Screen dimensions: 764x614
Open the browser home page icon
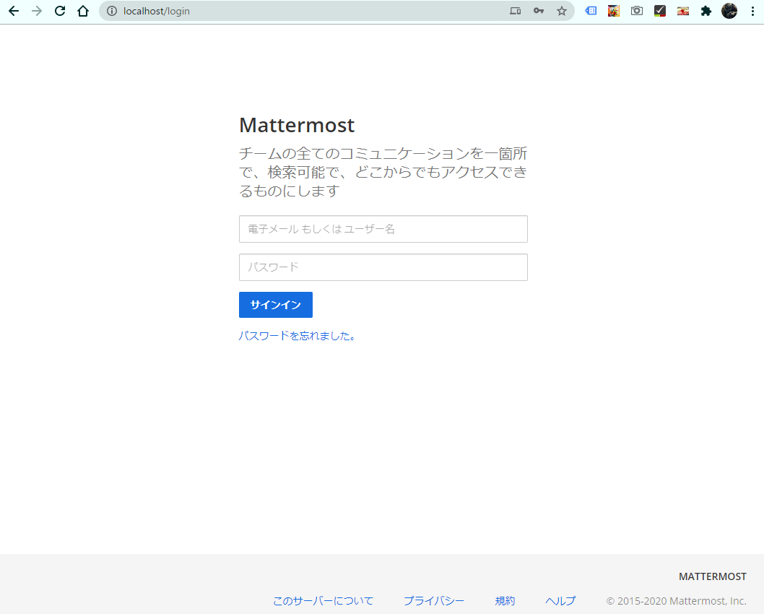(x=83, y=11)
